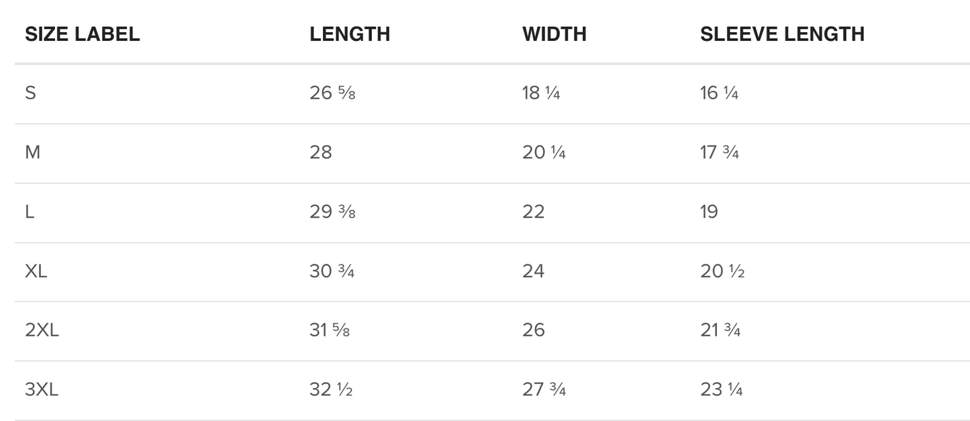Click the width value 18 ¼
970x421 pixels.
541,93
